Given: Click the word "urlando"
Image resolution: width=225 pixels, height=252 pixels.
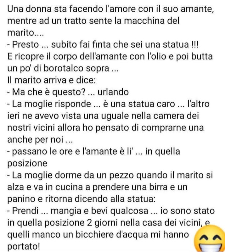Looking at the screenshot, I should (x=113, y=92).
